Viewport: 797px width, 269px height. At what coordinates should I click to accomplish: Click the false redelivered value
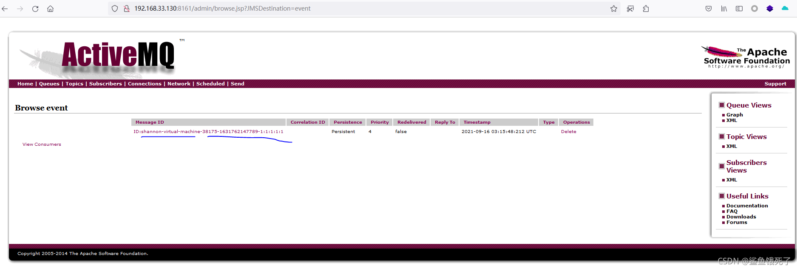[x=401, y=132]
